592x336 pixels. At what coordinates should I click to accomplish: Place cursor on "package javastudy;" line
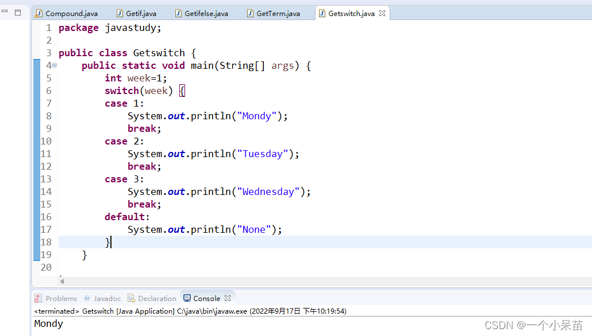(110, 28)
